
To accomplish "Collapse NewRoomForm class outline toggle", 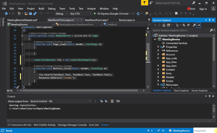I will pyautogui.click(x=22, y=36).
